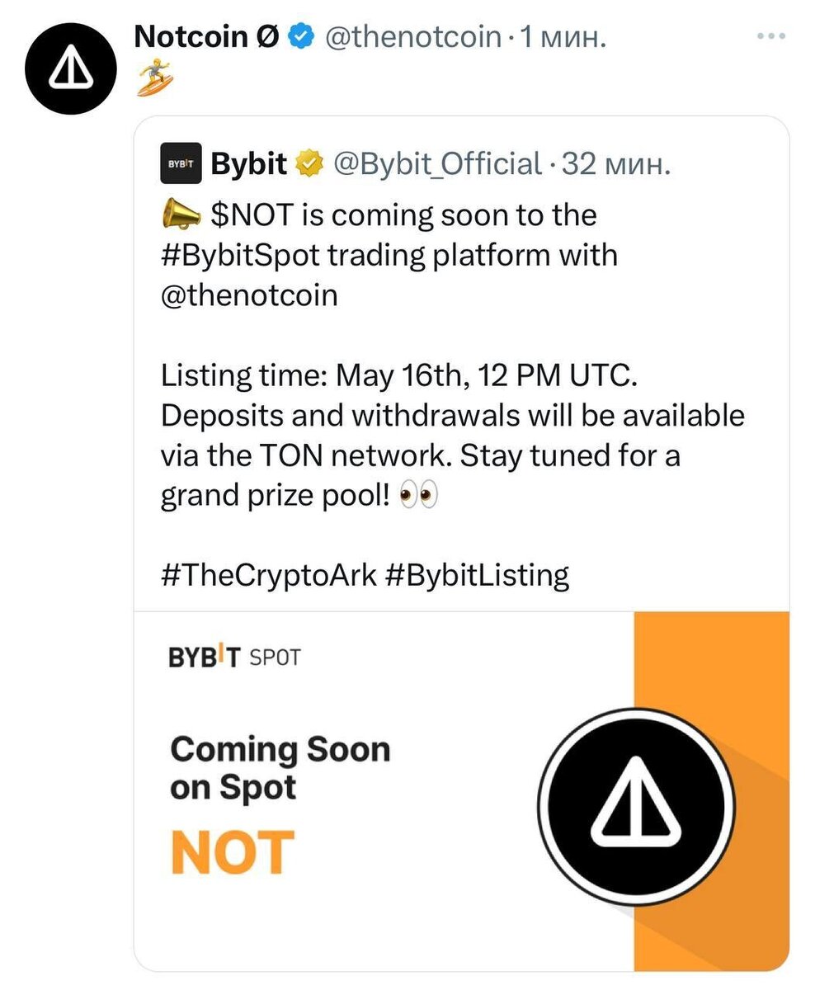Click the BYBIT SPOT logo in the banner
815x990 pixels.
pyautogui.click(x=235, y=658)
